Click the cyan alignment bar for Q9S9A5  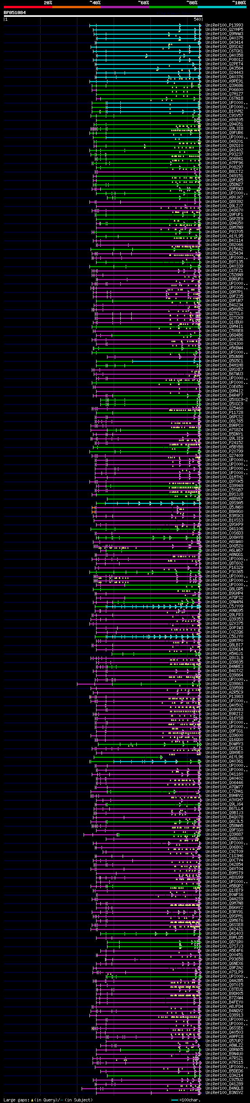pos(153,504)
